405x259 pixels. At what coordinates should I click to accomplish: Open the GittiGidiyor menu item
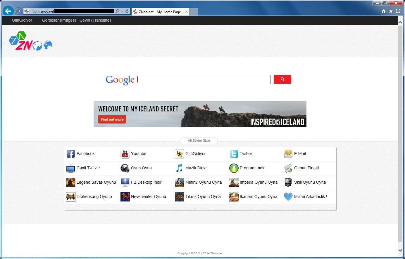click(x=23, y=20)
